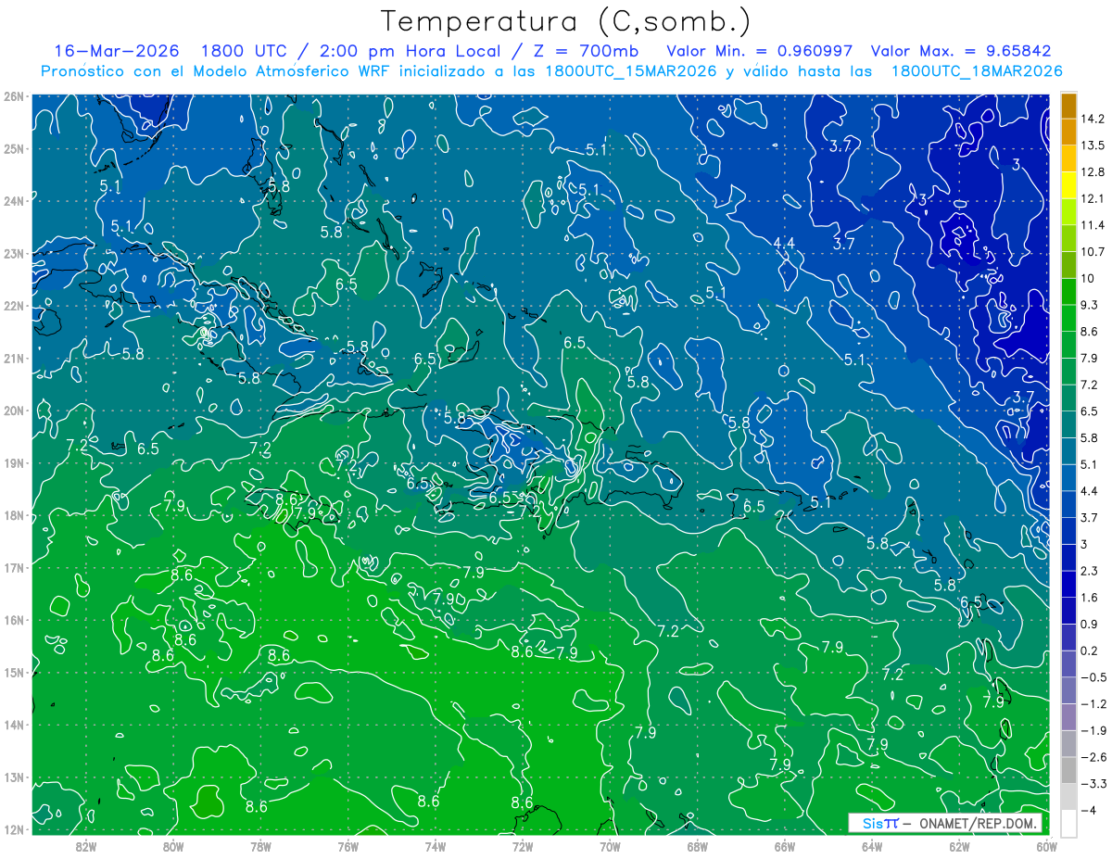1112x859 pixels.
Task: Click the 'Z = 700mb' level label
Action: [584, 51]
